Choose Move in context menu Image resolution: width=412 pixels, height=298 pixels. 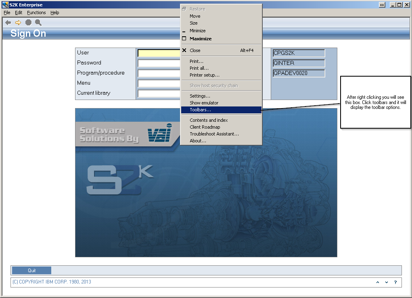221,16
